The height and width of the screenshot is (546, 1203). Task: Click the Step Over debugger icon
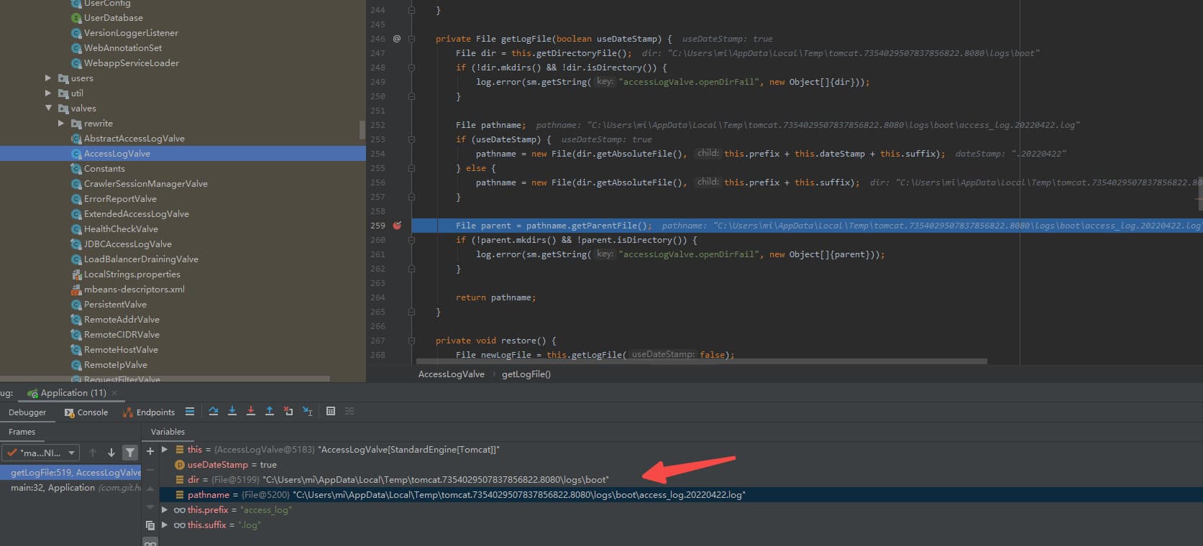coord(214,412)
